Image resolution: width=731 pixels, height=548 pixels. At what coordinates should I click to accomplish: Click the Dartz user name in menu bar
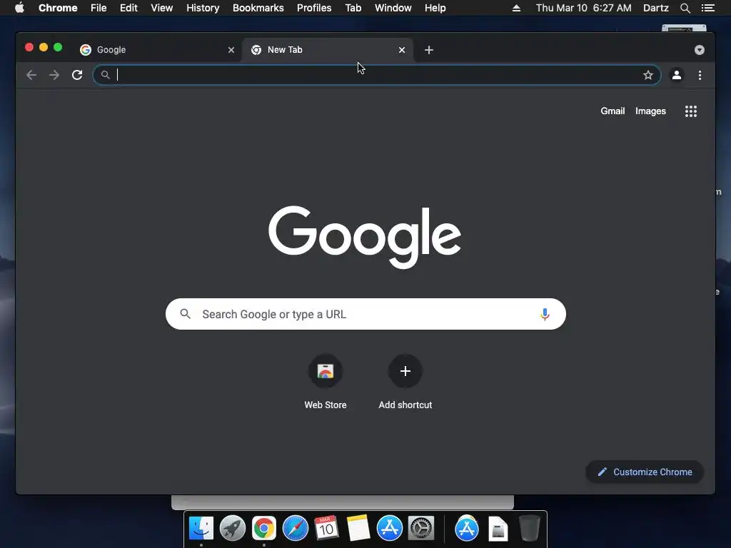(x=655, y=8)
